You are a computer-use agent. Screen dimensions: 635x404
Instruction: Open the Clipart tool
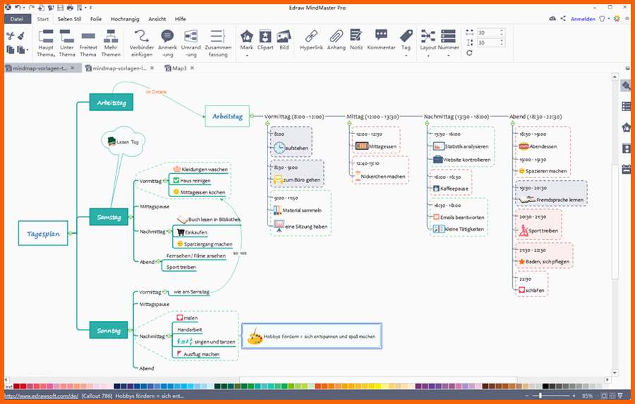point(265,40)
